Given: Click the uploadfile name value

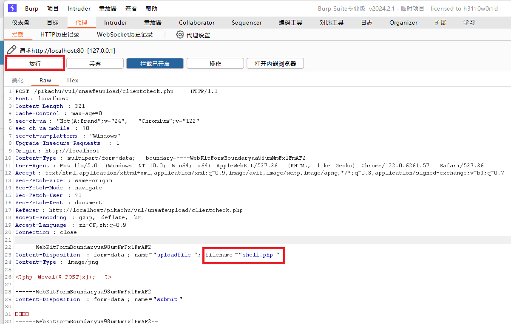Looking at the screenshot, I should coord(174,255).
